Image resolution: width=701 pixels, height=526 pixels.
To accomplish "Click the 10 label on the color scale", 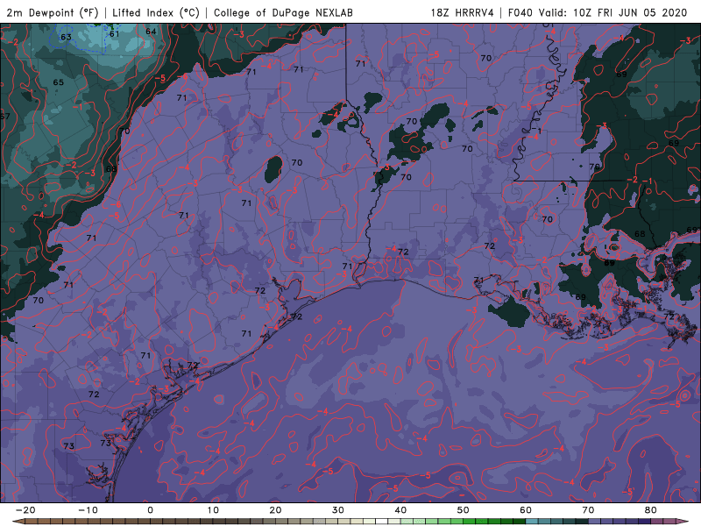I will pos(213,510).
